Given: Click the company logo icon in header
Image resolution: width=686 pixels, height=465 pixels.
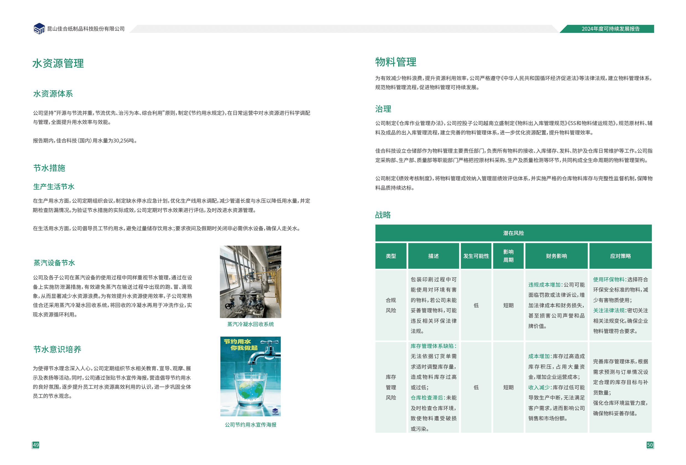Looking at the screenshot, I should coord(39,29).
